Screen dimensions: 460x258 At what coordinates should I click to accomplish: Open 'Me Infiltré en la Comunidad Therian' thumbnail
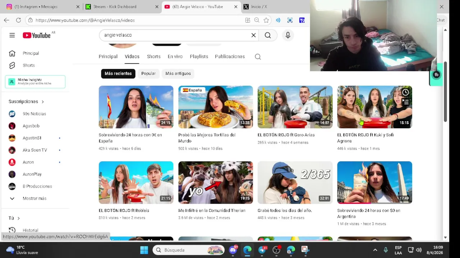(216, 182)
